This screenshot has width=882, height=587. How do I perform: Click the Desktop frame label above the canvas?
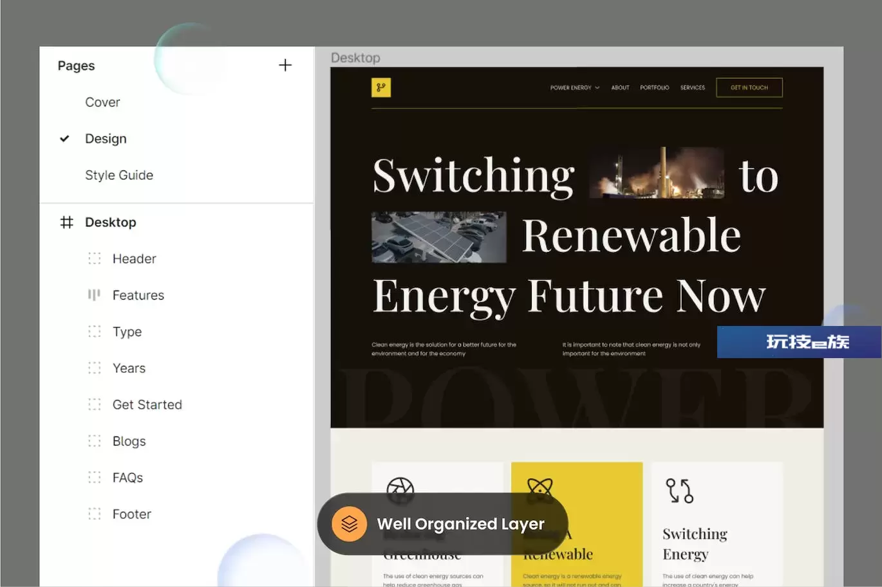(x=355, y=58)
